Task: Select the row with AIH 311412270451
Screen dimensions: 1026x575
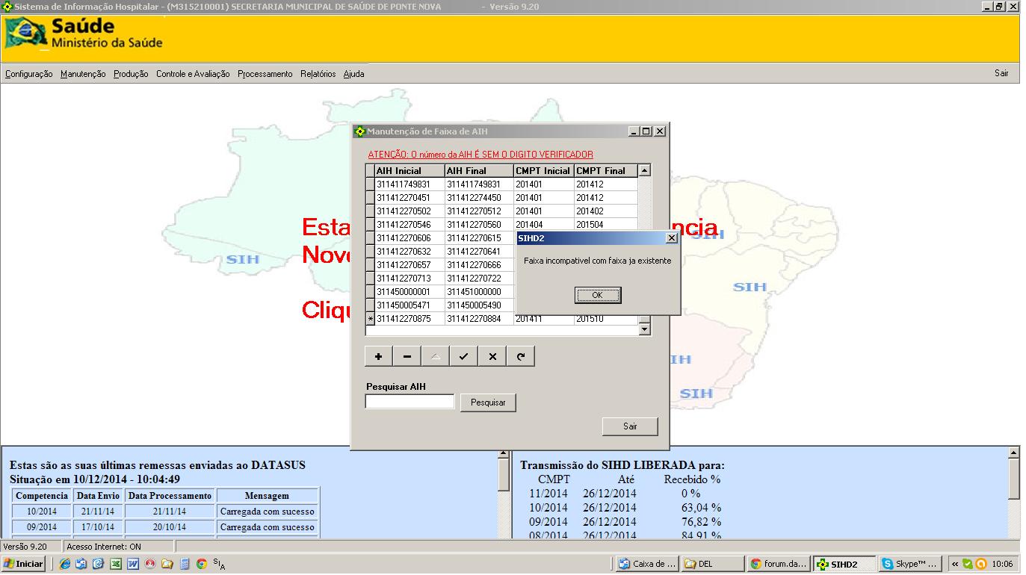Action: 408,198
